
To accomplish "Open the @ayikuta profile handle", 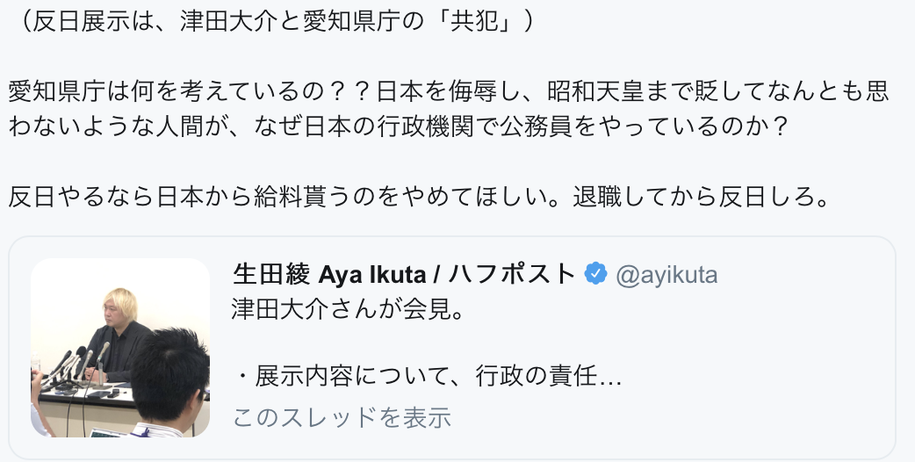I will (666, 275).
